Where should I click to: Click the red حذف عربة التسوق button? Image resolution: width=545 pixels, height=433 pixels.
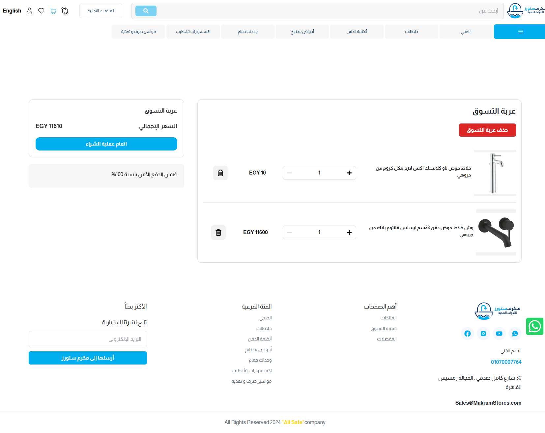[487, 130]
